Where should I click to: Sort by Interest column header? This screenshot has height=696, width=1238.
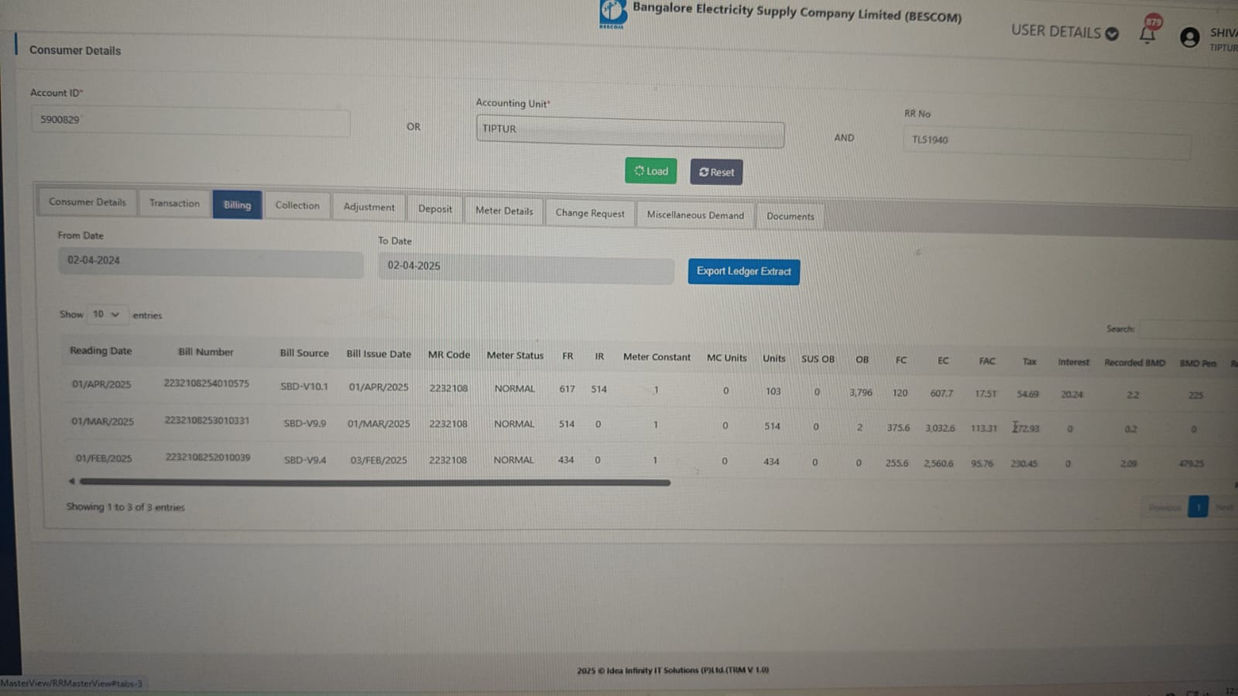click(x=1073, y=362)
